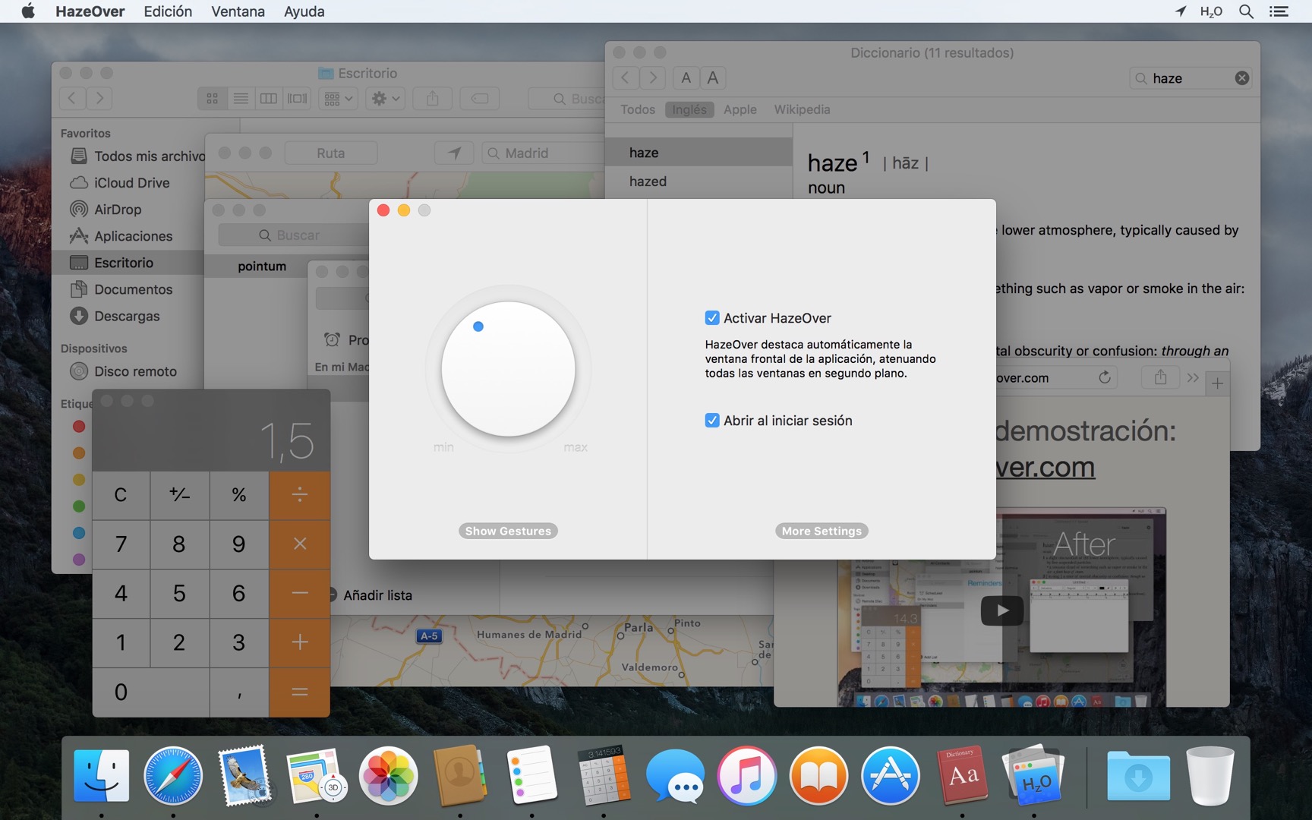
Task: Open the action gear menu in Finder
Action: 385,98
